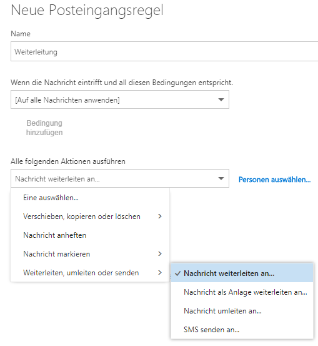Expand 'Verschieben, kopieren oder löschen' submenu
This screenshot has width=318, height=346.
pyautogui.click(x=90, y=216)
